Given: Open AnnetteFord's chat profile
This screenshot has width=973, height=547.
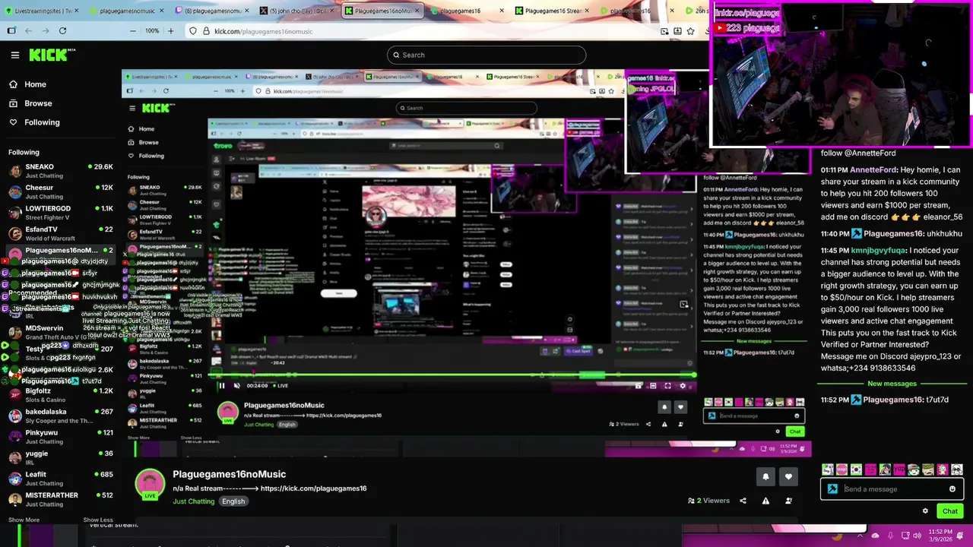Looking at the screenshot, I should [873, 170].
